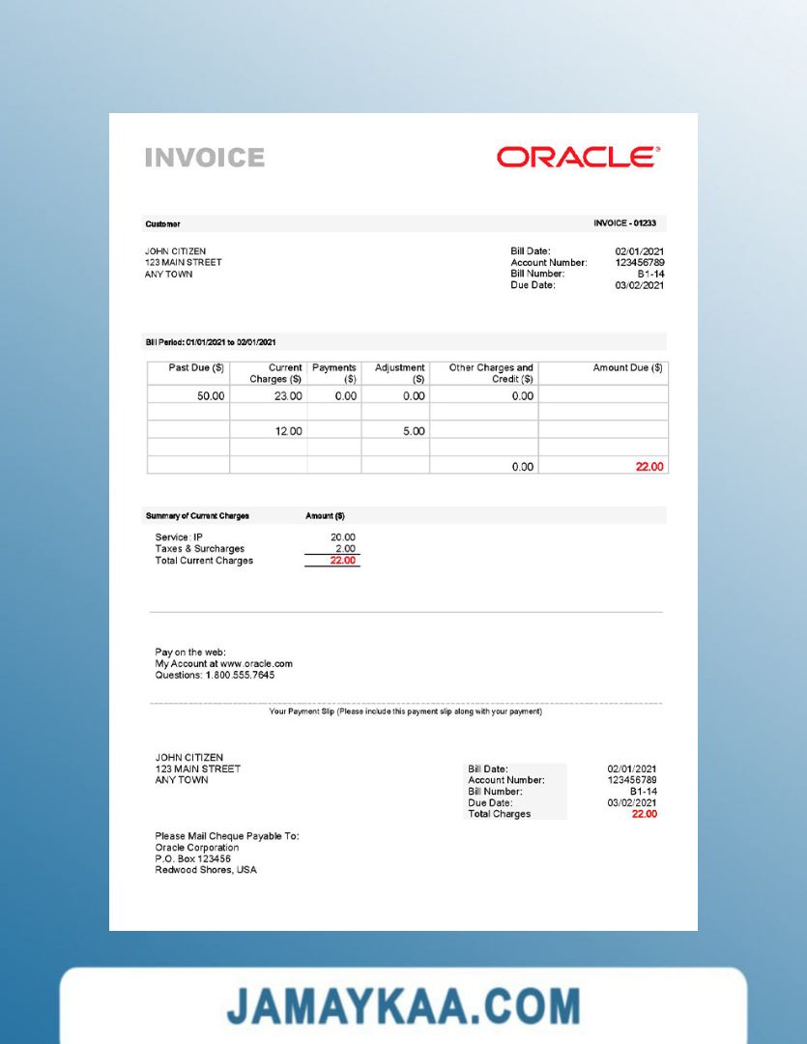The image size is (807, 1044).
Task: Select the Past Due column header
Action: [x=196, y=368]
